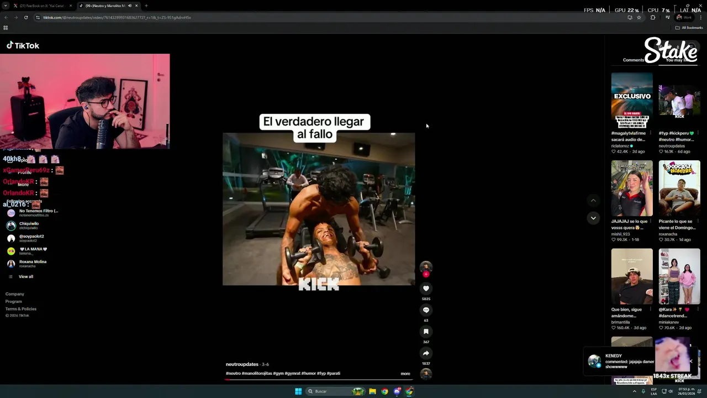Open the apps grid in bookmarks bar
The width and height of the screenshot is (707, 398).
click(6, 28)
